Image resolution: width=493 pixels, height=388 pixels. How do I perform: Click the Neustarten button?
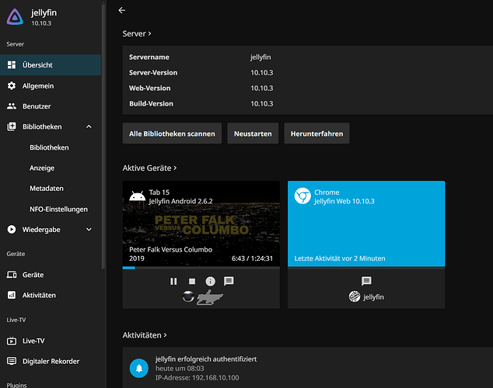click(253, 133)
